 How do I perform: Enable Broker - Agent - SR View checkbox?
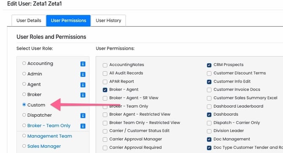point(105,98)
